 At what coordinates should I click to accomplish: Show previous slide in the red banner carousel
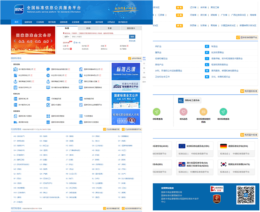click(15, 41)
